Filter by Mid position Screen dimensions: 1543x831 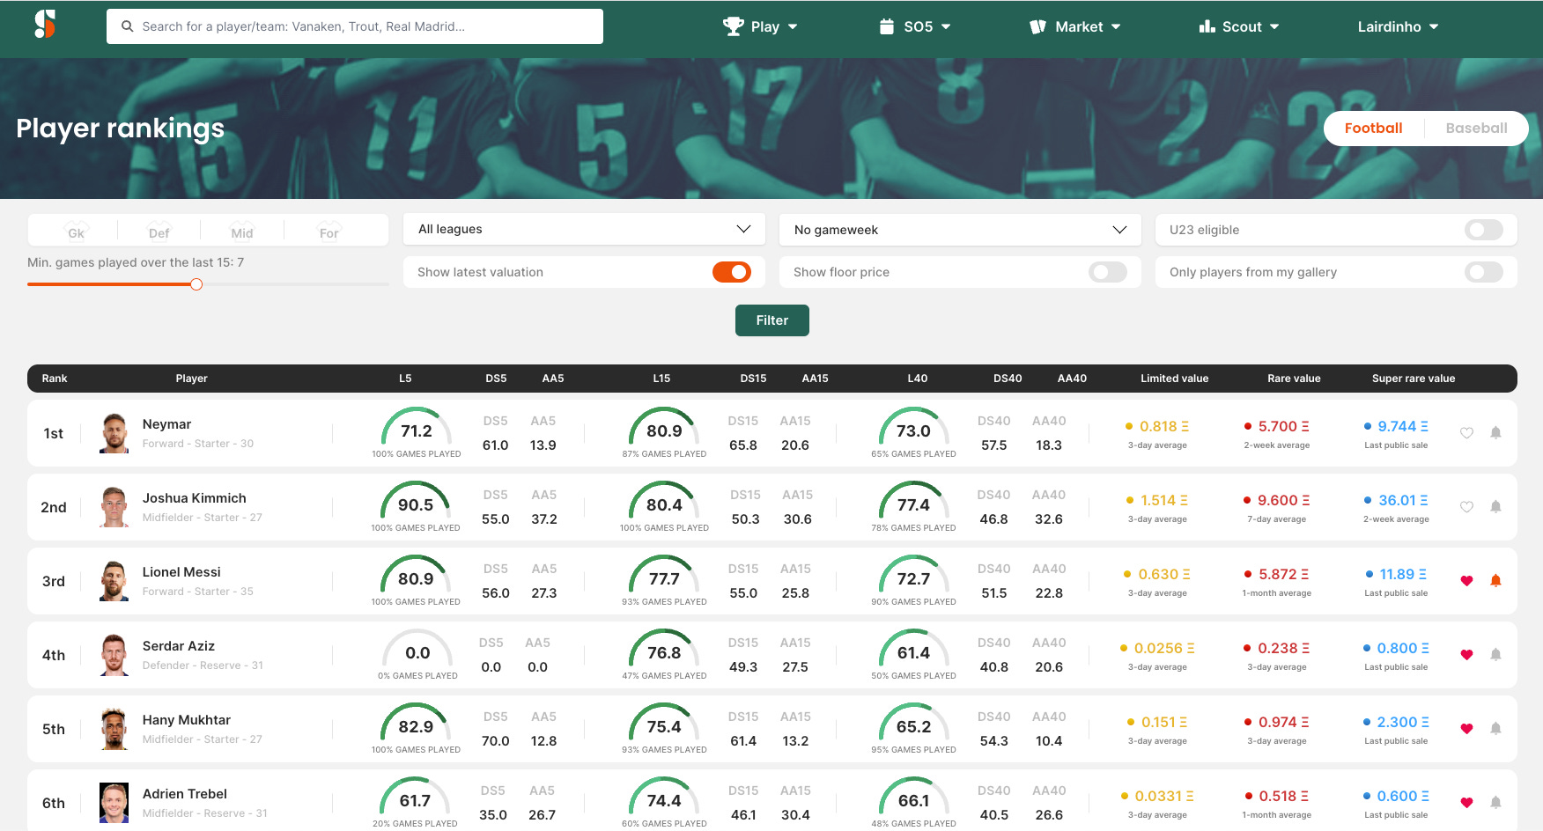242,231
